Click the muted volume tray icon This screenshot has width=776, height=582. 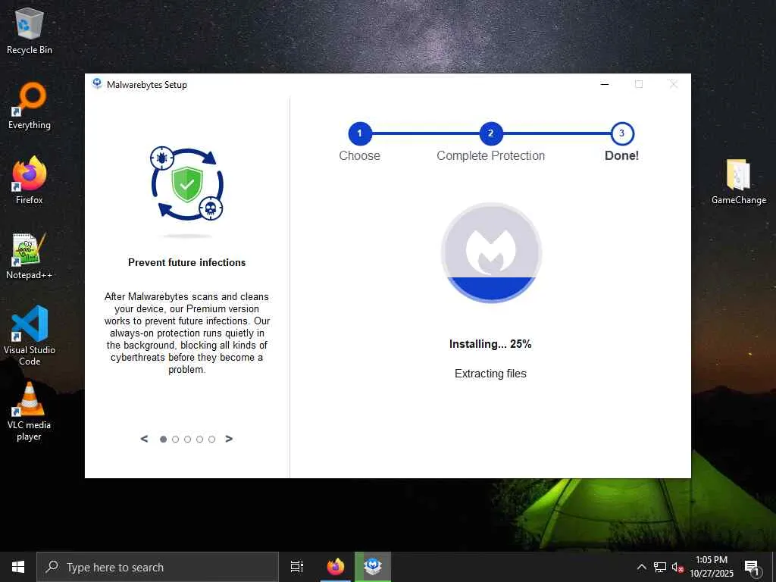677,568
